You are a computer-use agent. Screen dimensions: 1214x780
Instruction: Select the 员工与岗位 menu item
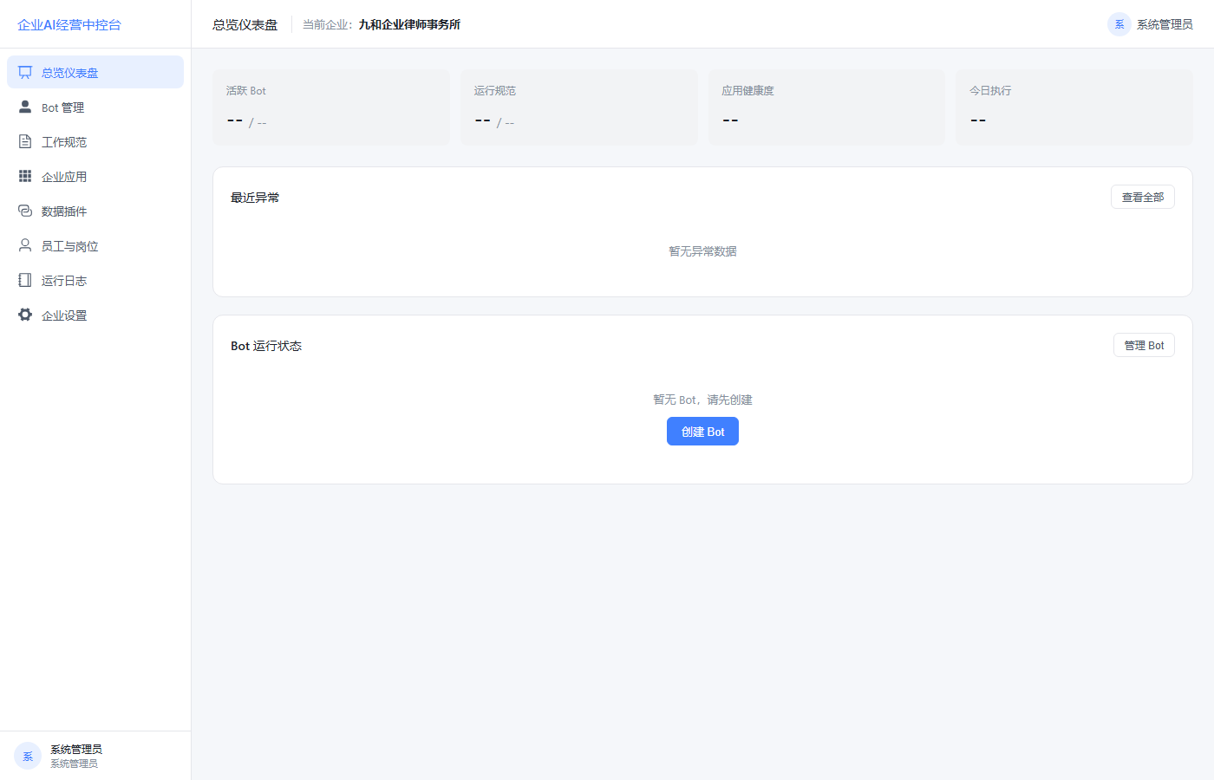[95, 245]
